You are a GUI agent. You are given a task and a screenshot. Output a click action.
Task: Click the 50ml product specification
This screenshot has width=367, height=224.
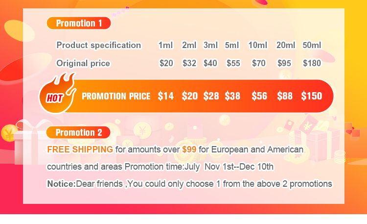tap(312, 45)
